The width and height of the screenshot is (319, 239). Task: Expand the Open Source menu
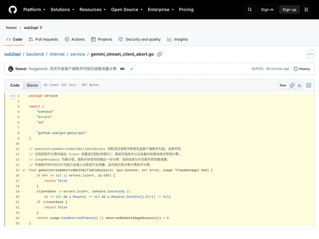[x=127, y=9]
